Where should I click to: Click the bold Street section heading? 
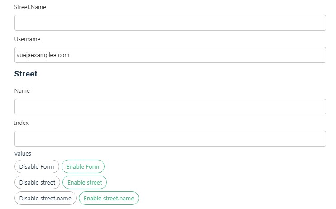(26, 74)
